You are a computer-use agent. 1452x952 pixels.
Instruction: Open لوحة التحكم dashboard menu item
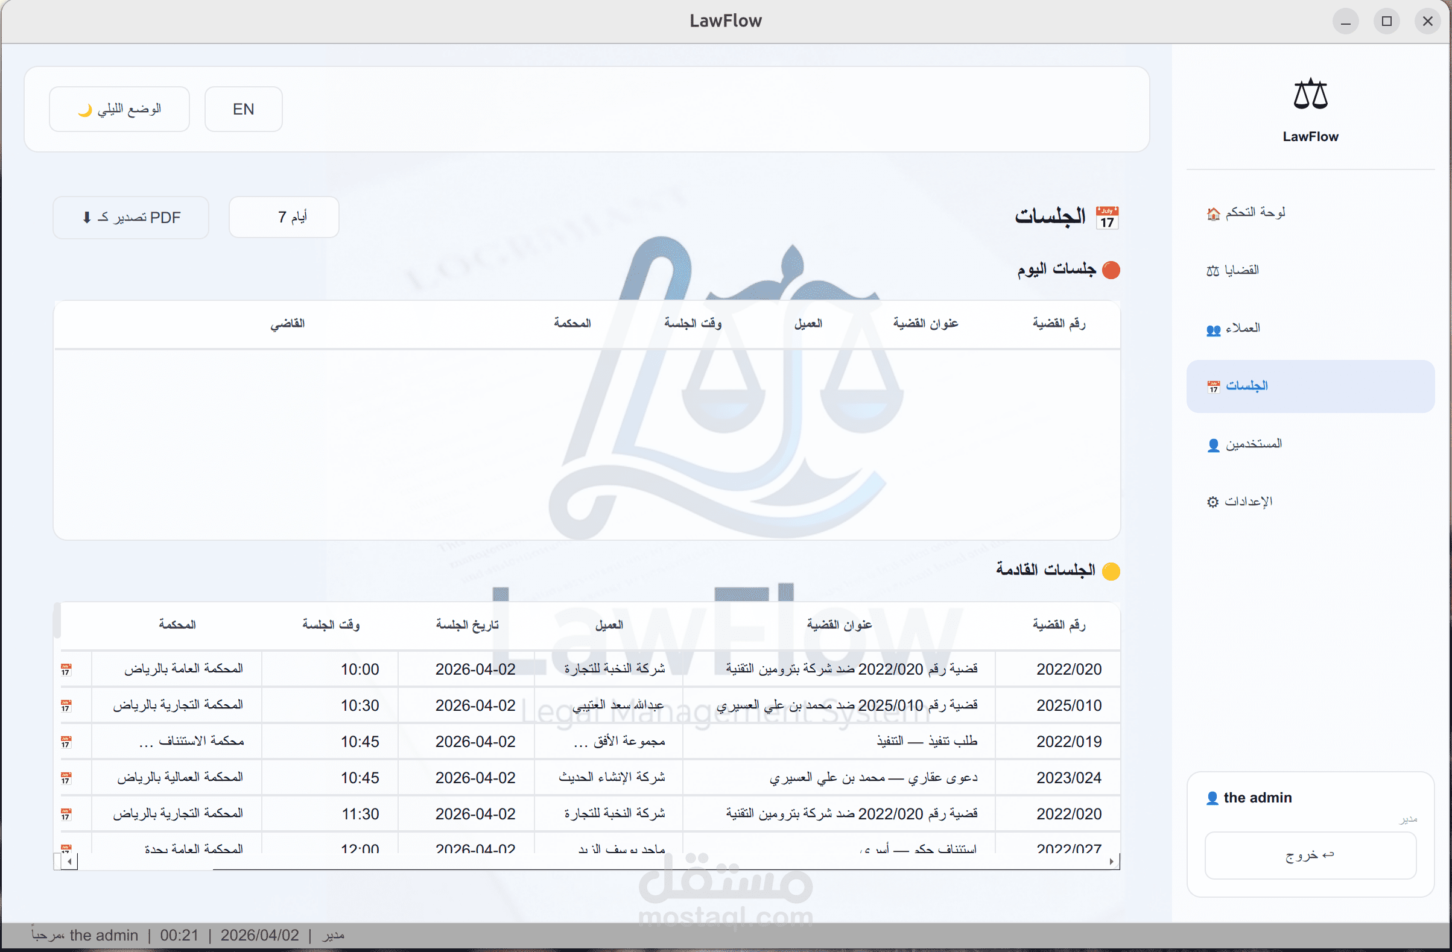click(x=1246, y=212)
